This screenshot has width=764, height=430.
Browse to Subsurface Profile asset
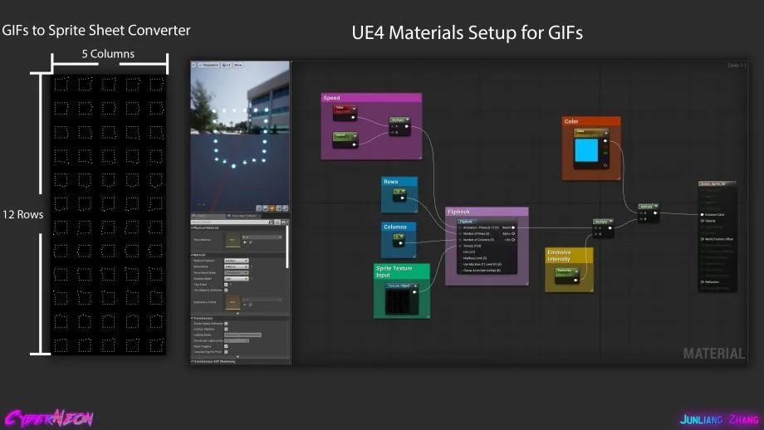click(x=251, y=305)
